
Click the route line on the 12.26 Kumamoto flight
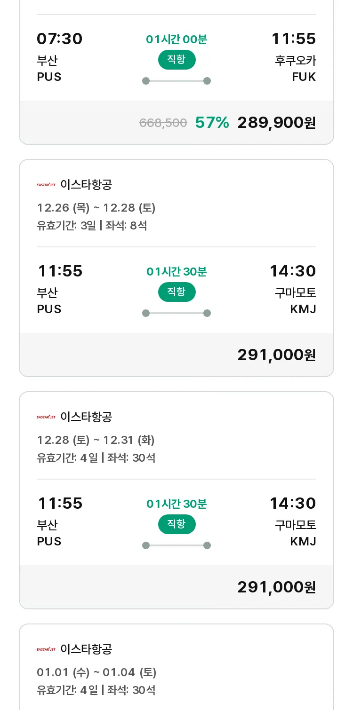(x=176, y=313)
